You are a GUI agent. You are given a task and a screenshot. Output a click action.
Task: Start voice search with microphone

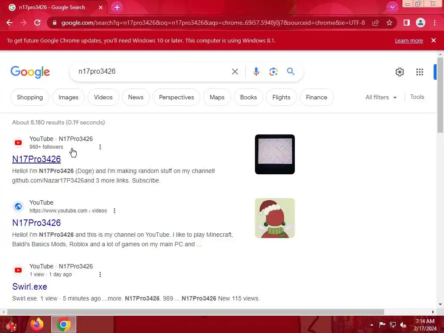point(256,72)
